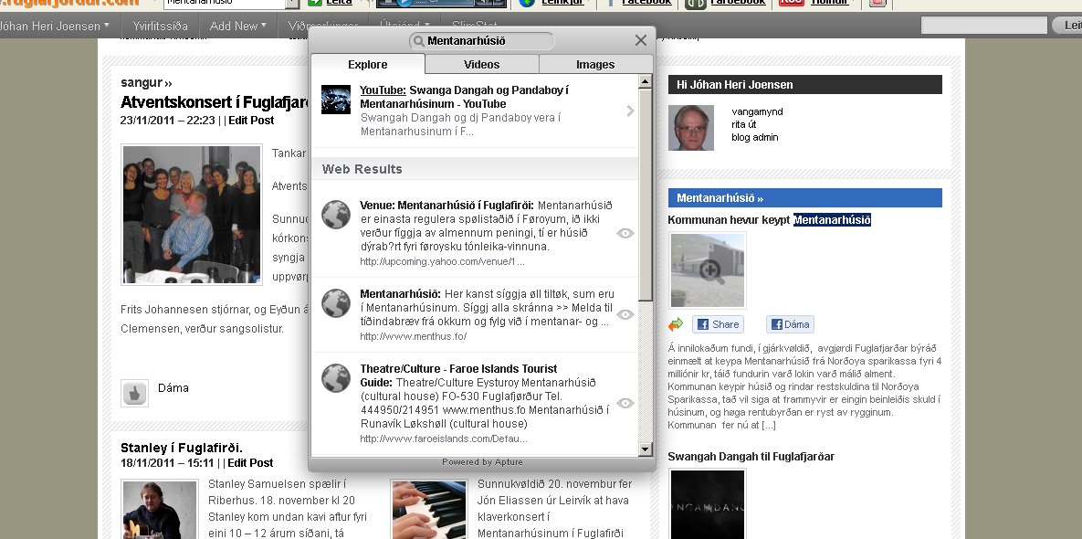Image resolution: width=1082 pixels, height=539 pixels.
Task: Click the user avatar in sidebar
Action: 690,128
